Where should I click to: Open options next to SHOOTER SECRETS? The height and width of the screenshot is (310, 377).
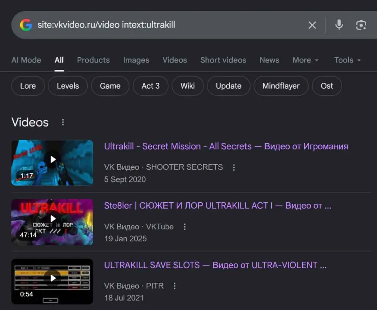[x=234, y=167]
